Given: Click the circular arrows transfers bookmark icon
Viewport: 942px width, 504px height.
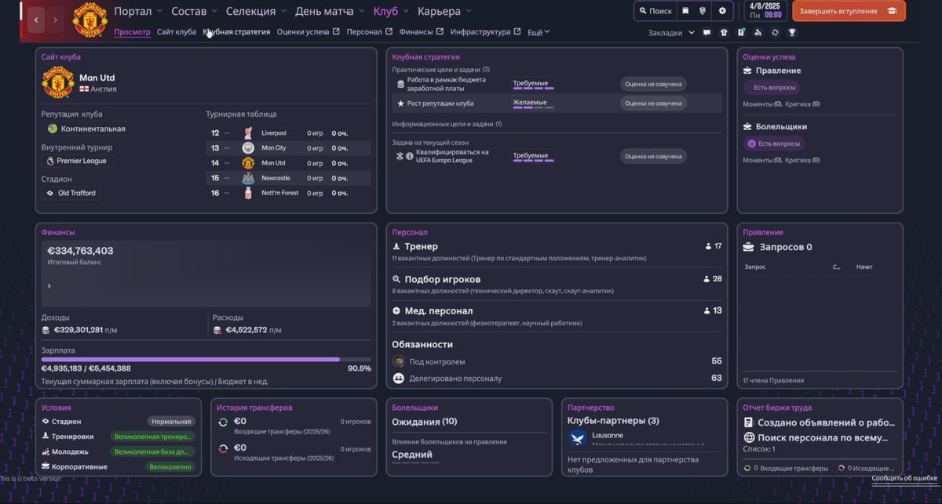Looking at the screenshot, I should 775,33.
